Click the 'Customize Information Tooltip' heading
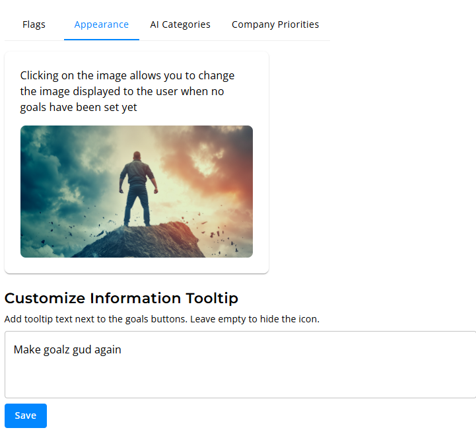476x432 pixels. coord(121,299)
